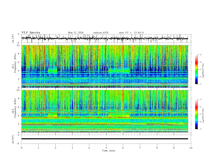Click the ch.2 color scale bar
215x166 pixels.
(196, 114)
